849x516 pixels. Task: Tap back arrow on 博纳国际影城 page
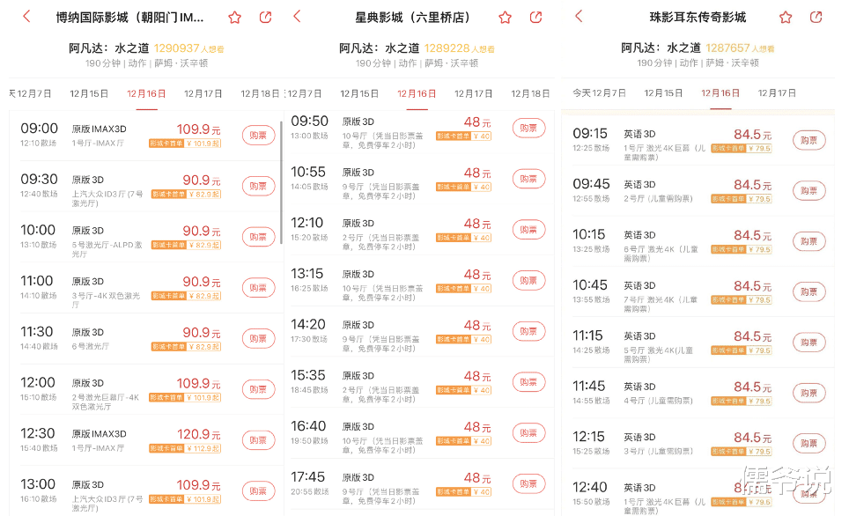pyautogui.click(x=26, y=17)
